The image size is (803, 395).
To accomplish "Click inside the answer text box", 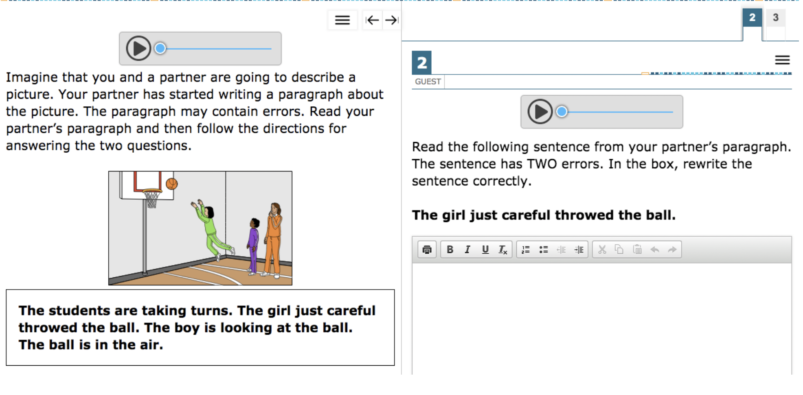I will point(601,318).
